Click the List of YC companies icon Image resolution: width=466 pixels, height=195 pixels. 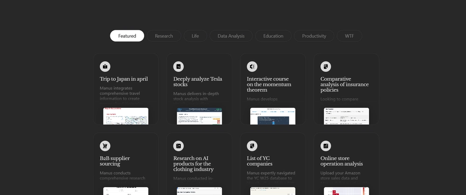[x=252, y=146]
